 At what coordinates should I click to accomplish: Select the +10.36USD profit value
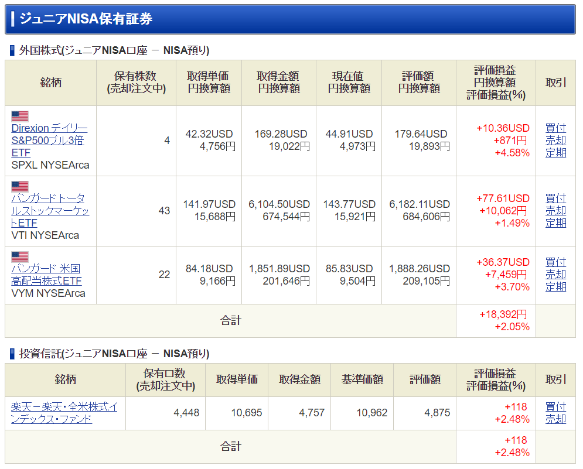point(503,128)
